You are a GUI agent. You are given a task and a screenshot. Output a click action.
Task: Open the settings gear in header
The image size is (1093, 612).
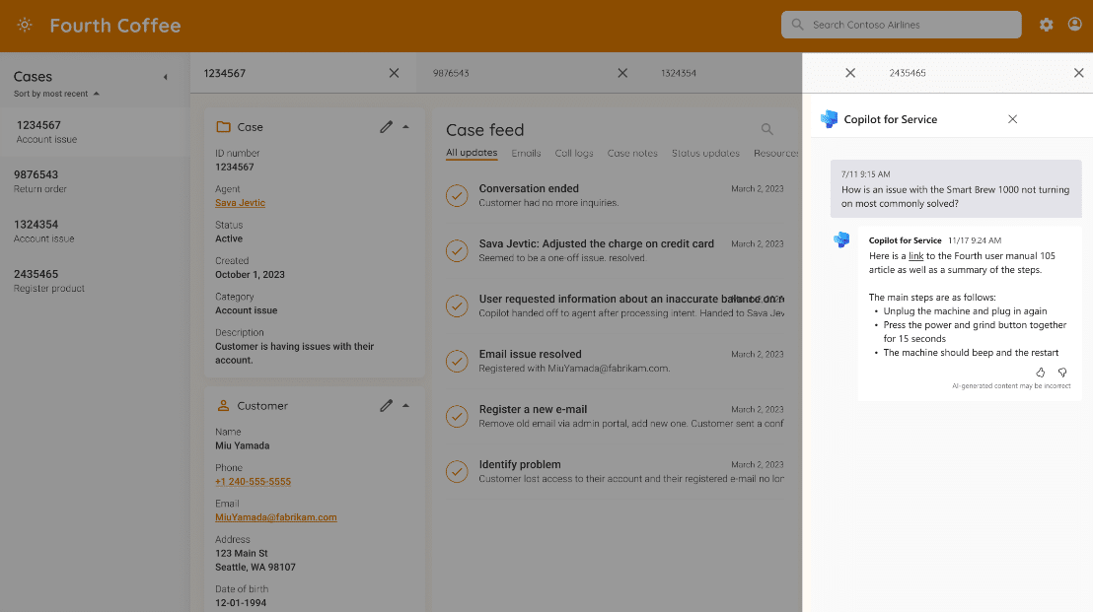click(x=1047, y=25)
